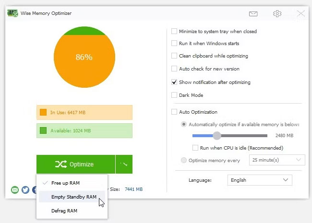Turn on Auto Optimization checkbox
Screen dimensions: 312x223
click(174, 112)
